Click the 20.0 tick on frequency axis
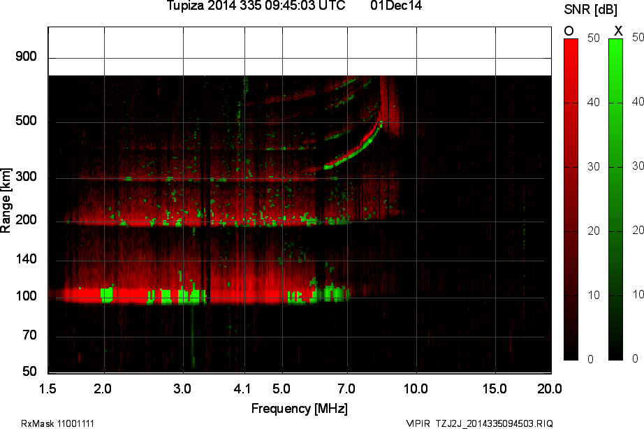 coord(549,387)
